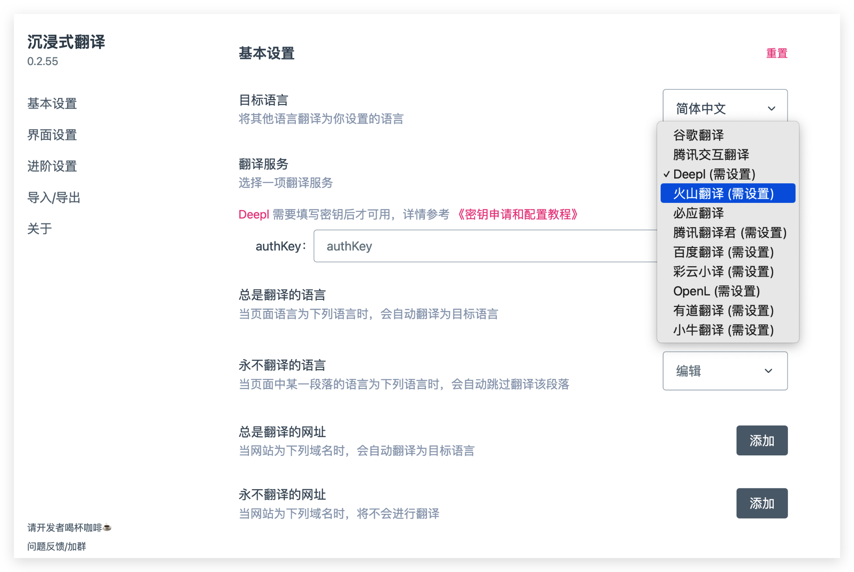Viewport: 854px width, 572px height.
Task: Click the 总是翻译的语言 setting label
Action: (x=282, y=295)
